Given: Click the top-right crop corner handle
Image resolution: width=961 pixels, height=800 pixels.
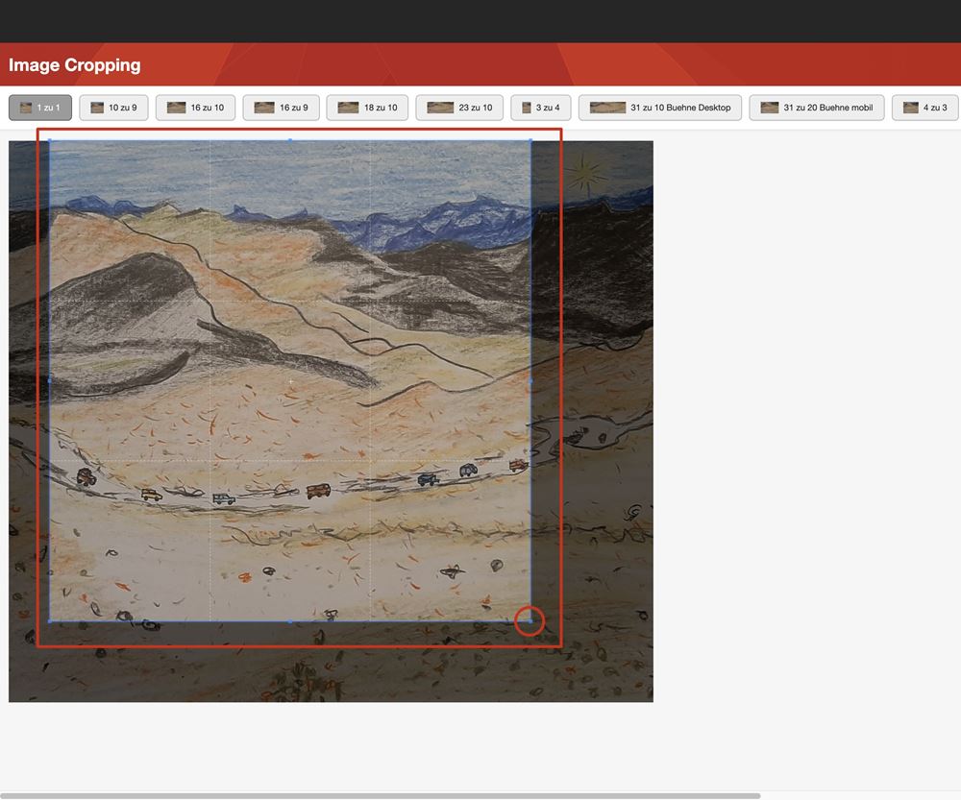Looking at the screenshot, I should tap(530, 140).
